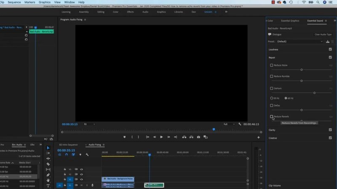Viewport: 337px width, 189px height.
Task: Toggle the Repair section checkbox
Action: point(330,58)
